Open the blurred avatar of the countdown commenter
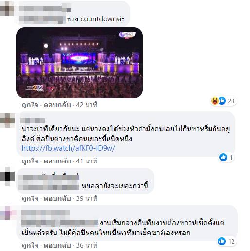The width and height of the screenshot is (250, 251). pyautogui.click(x=7, y=8)
